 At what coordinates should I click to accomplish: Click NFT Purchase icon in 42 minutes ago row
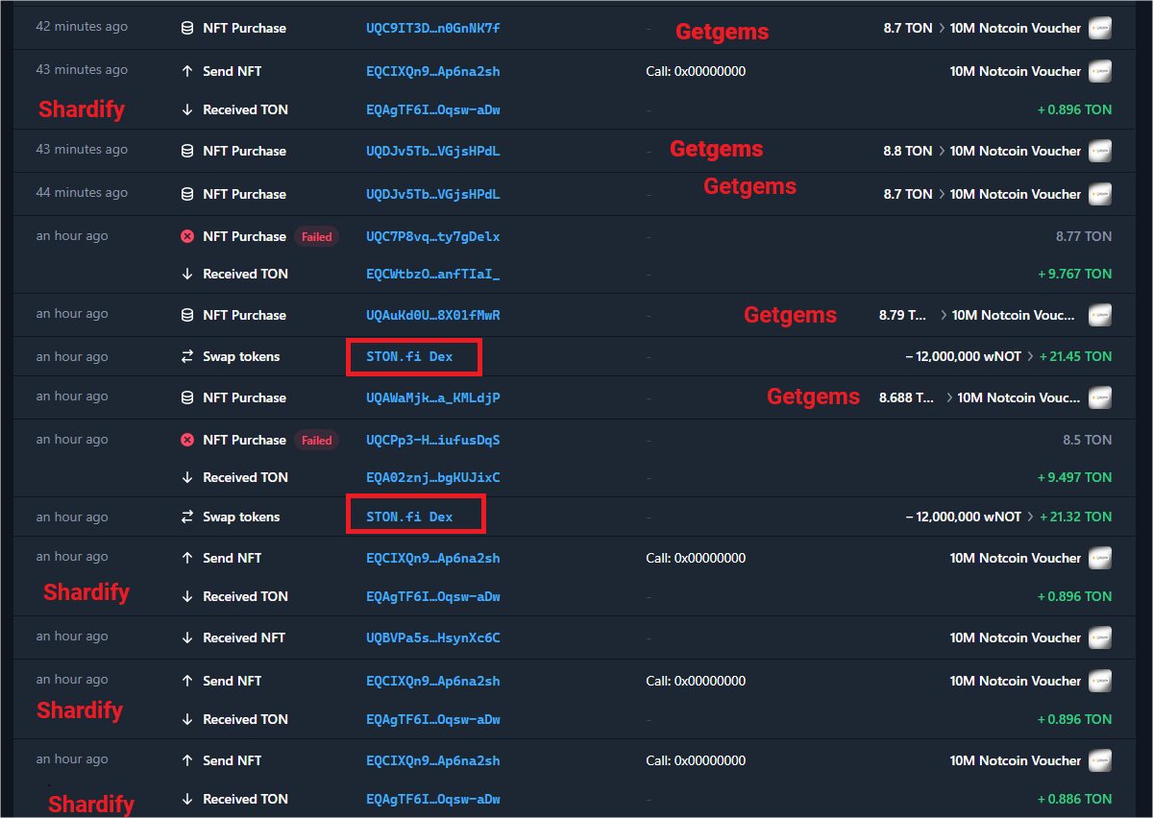click(x=187, y=28)
